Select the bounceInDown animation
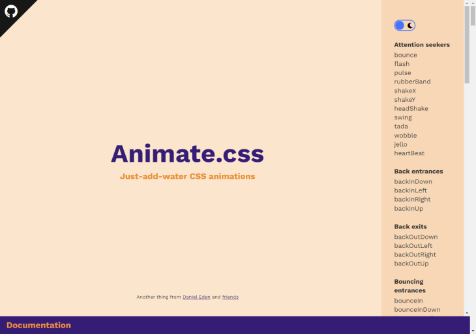Viewport: 476px width, 334px height. click(417, 310)
